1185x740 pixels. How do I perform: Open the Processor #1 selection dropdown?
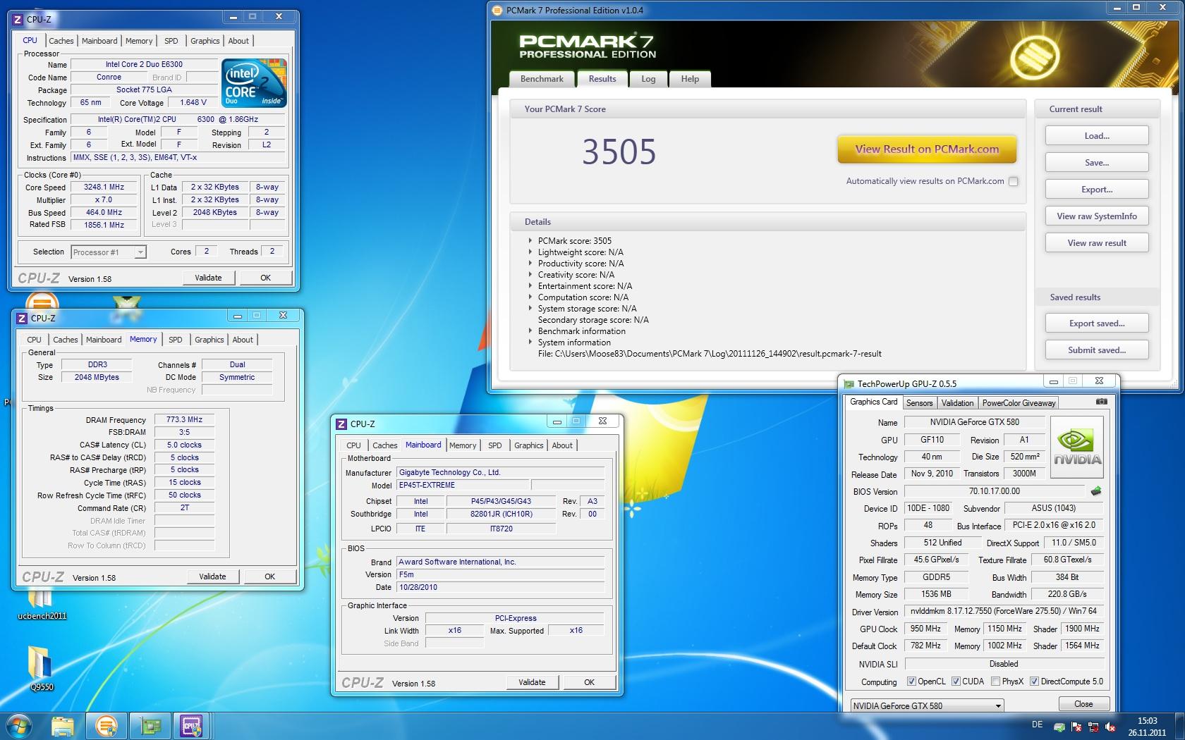pyautogui.click(x=109, y=252)
